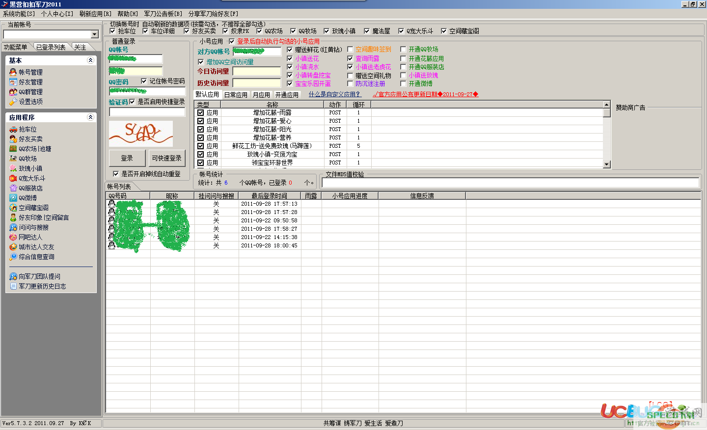707x430 pixels.
Task: Click application list scrollbar up arrow
Action: tap(607, 105)
